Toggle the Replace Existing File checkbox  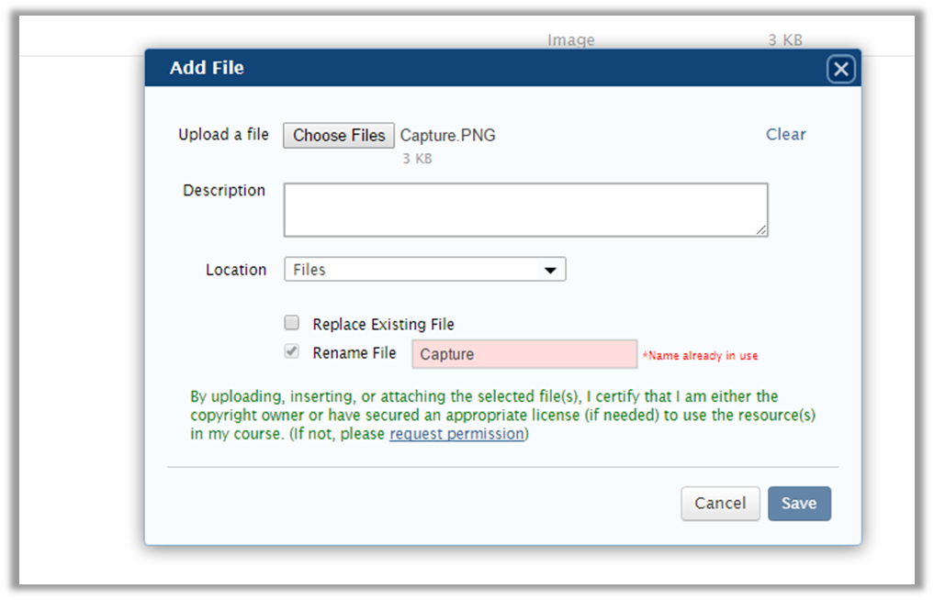(x=291, y=322)
